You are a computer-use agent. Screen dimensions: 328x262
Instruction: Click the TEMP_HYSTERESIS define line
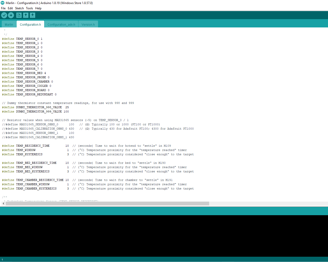point(98,154)
